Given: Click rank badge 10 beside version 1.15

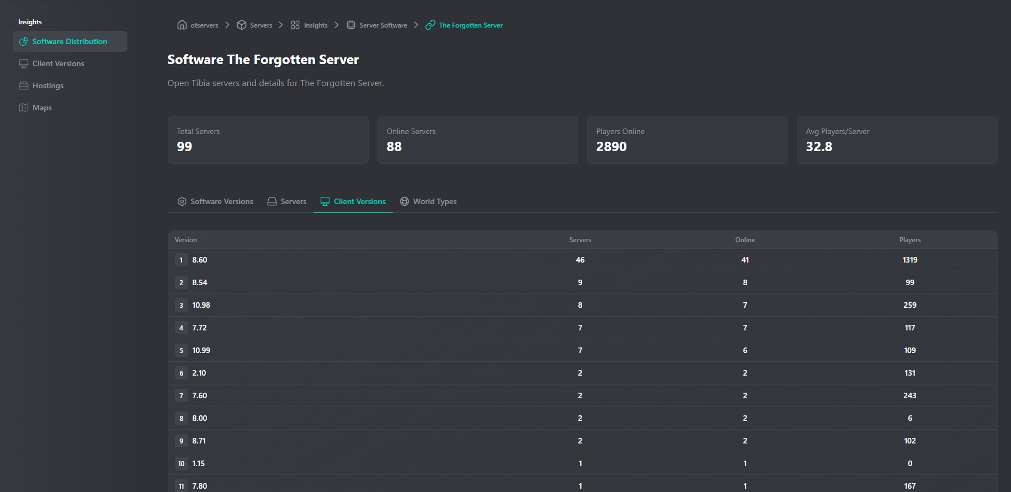Looking at the screenshot, I should [181, 463].
